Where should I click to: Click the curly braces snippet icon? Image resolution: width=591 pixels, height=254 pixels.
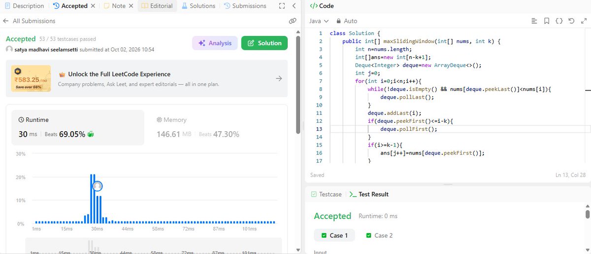pyautogui.click(x=559, y=21)
